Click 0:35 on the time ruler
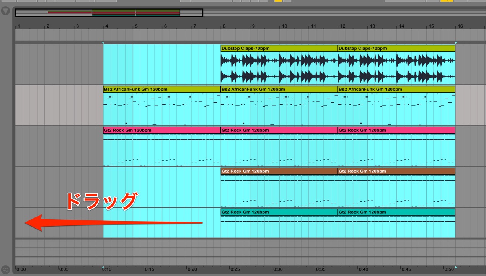 tap(321, 269)
